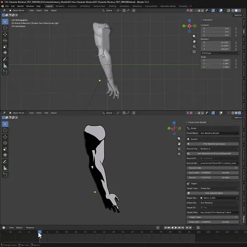Image resolution: width=247 pixels, height=247 pixels.
Task: Click the Source Index slider field
Action: click(213, 168)
